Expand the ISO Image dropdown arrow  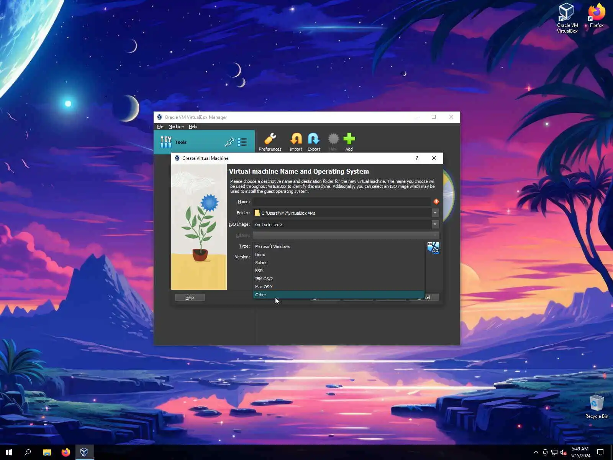(435, 224)
